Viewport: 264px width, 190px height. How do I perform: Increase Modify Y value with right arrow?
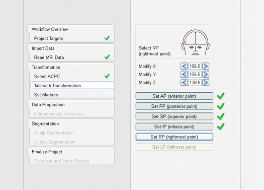[x=206, y=74]
